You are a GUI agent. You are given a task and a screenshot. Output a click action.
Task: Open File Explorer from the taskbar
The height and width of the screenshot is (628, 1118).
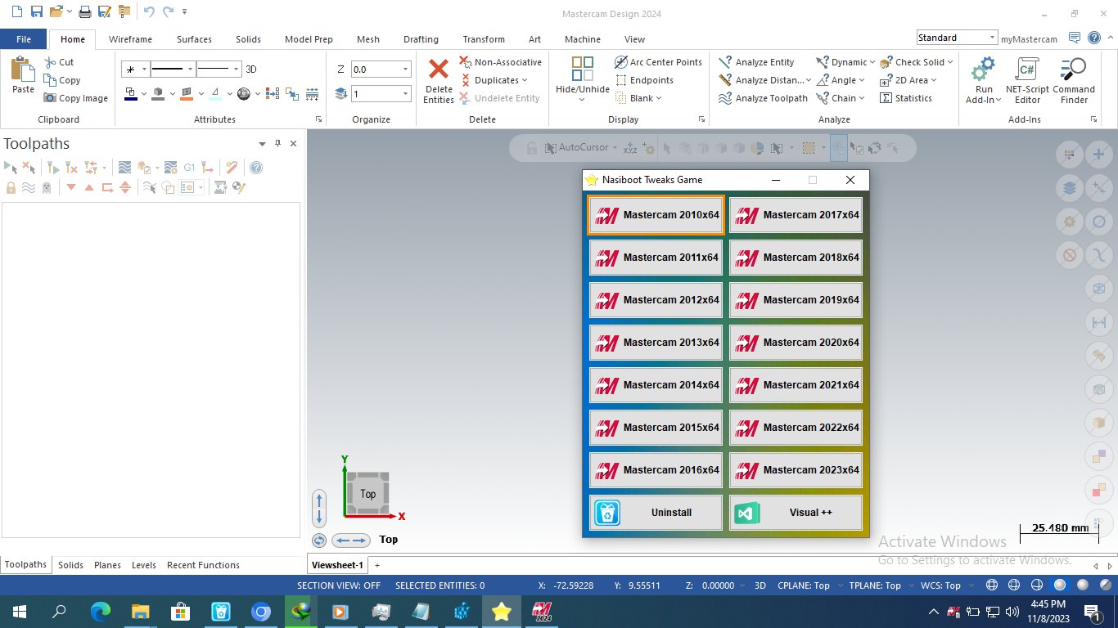pyautogui.click(x=141, y=612)
